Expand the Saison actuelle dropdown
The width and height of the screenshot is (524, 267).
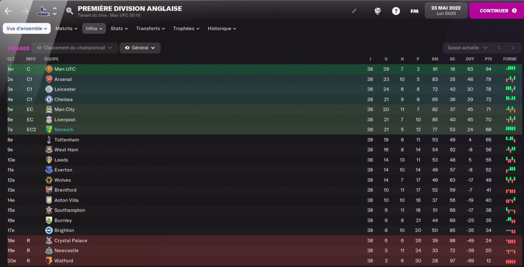(x=467, y=48)
